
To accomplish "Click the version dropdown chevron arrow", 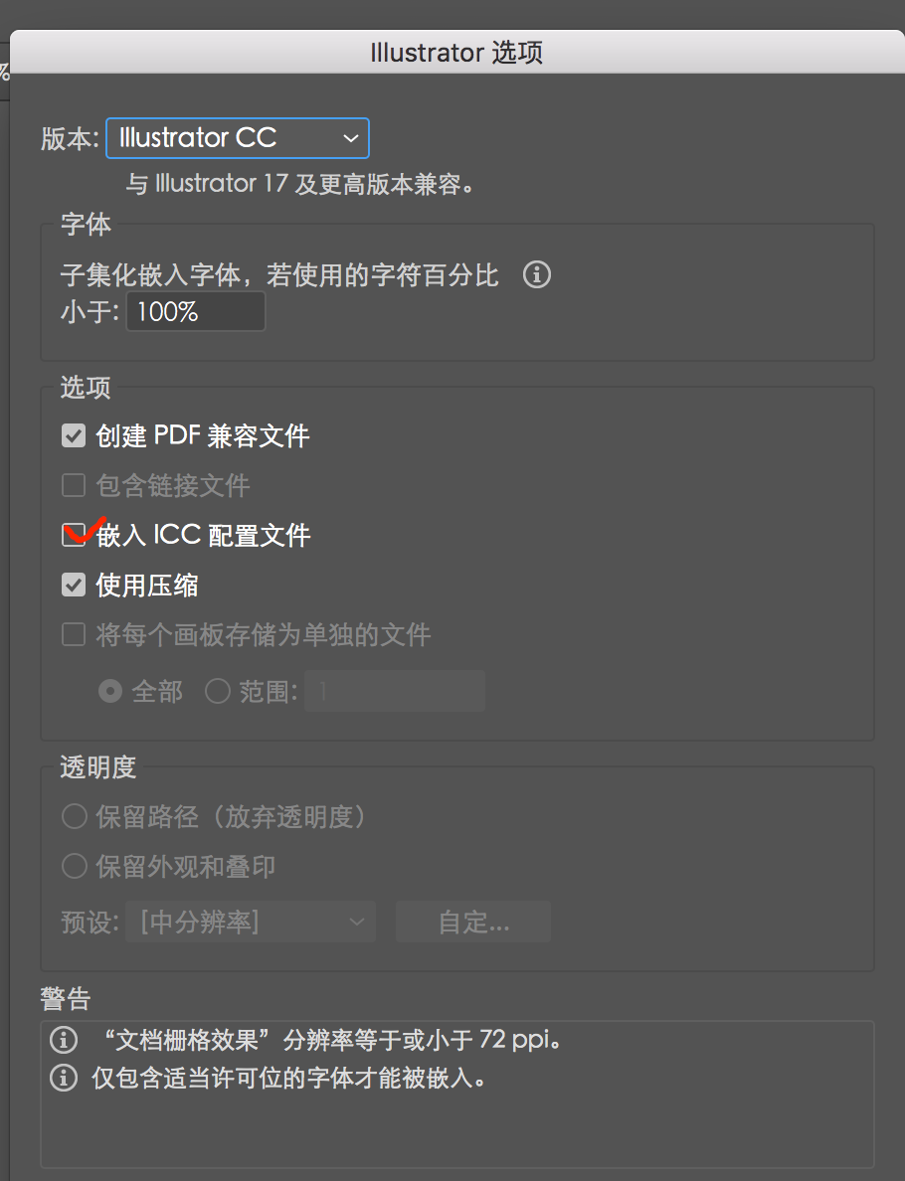I will [350, 138].
